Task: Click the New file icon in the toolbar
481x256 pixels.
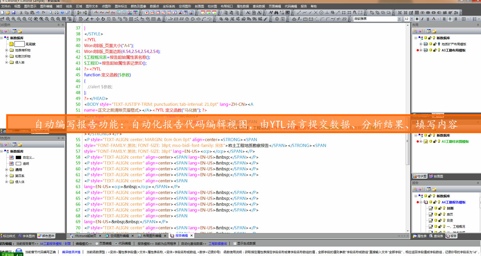Action: pos(2,12)
